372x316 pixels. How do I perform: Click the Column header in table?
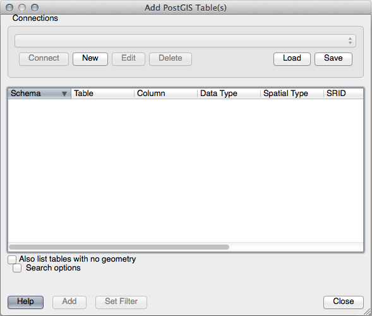click(x=165, y=94)
